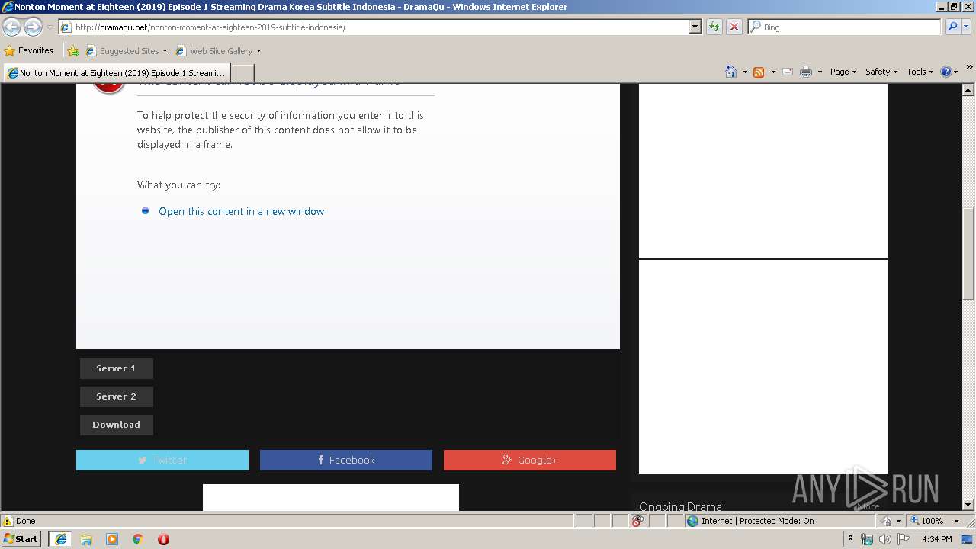Screen dimensions: 976x549
Task: Open a new blank tab
Action: [242, 73]
